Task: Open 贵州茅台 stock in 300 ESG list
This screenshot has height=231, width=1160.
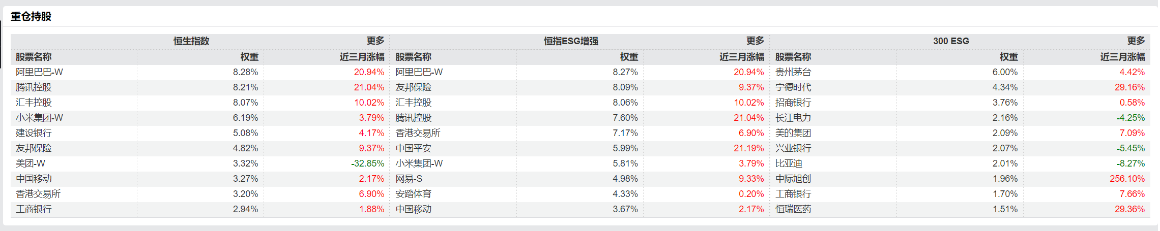Action: point(793,72)
